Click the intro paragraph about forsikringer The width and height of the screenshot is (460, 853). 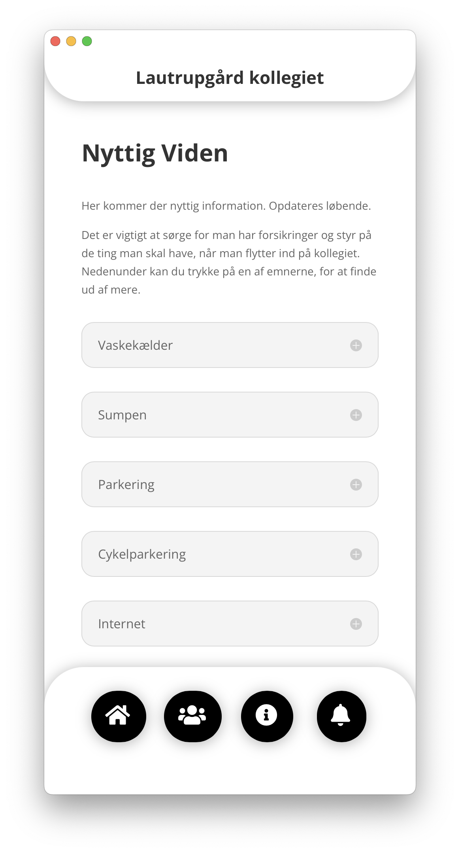[229, 262]
